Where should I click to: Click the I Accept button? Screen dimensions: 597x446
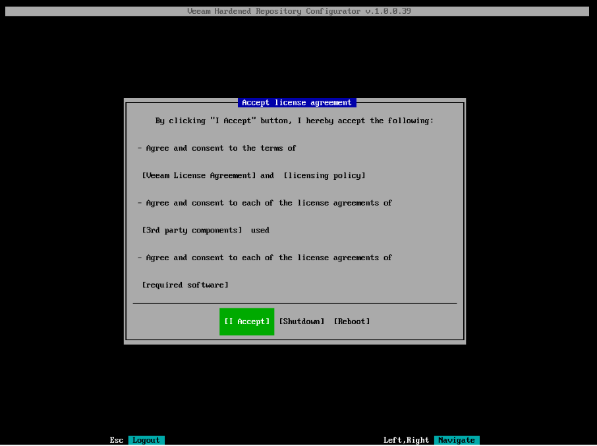click(246, 321)
